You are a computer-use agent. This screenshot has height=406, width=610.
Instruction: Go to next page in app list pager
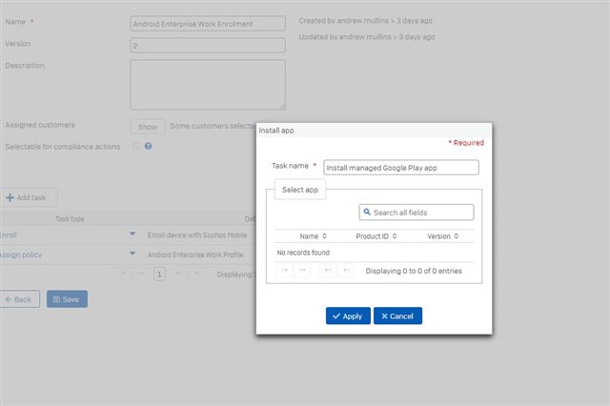tap(328, 271)
